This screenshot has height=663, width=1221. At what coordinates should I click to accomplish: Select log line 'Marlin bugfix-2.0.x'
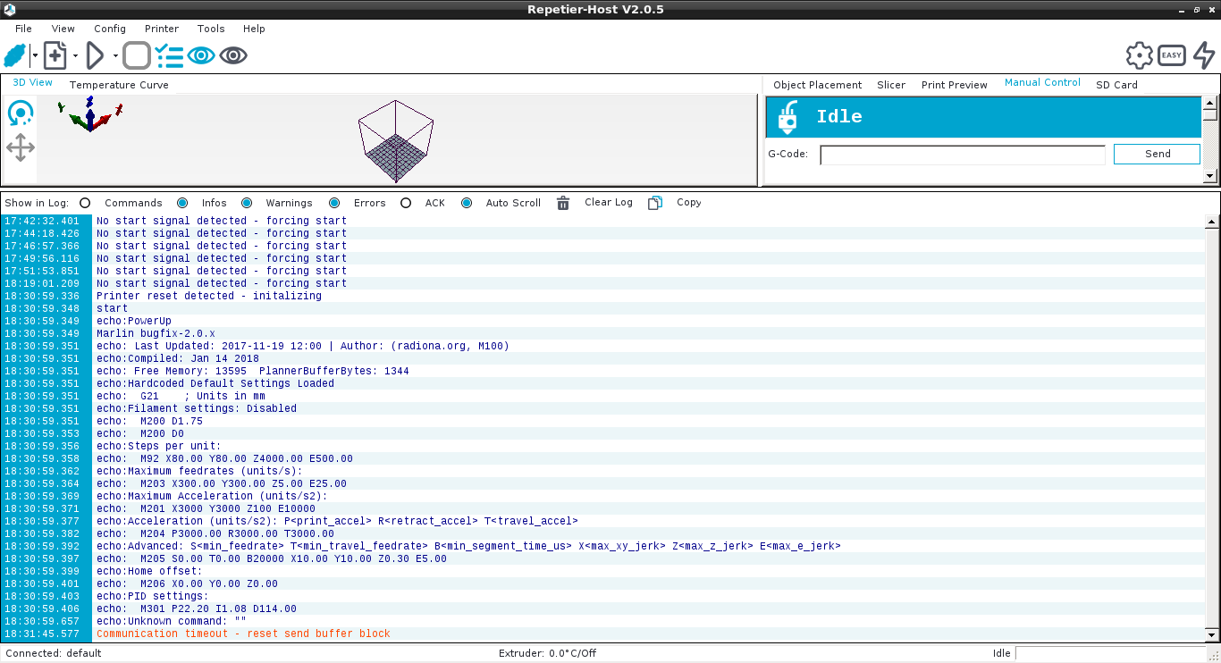coord(156,333)
